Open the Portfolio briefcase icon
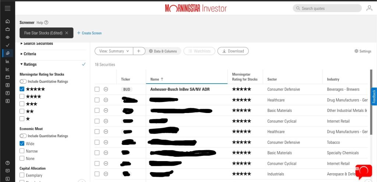This screenshot has height=182, width=377. coord(7,29)
